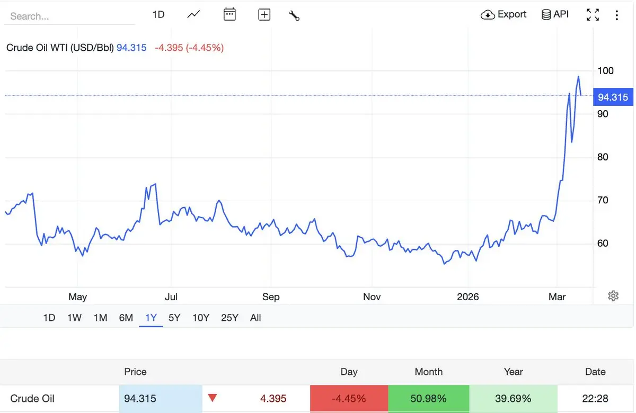Click the 4.395 change value in table

pos(273,398)
